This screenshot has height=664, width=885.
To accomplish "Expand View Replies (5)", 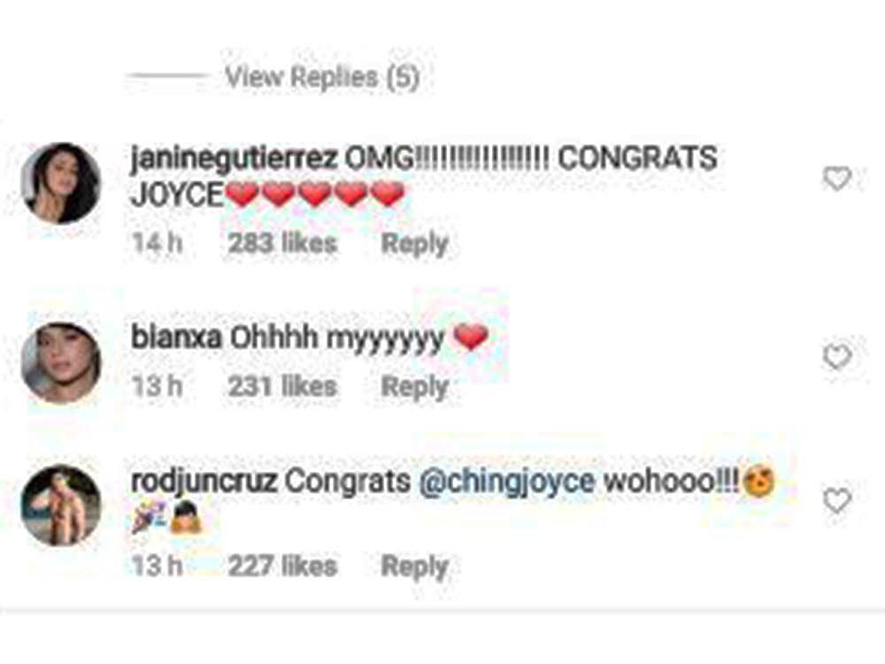I will pos(322,77).
